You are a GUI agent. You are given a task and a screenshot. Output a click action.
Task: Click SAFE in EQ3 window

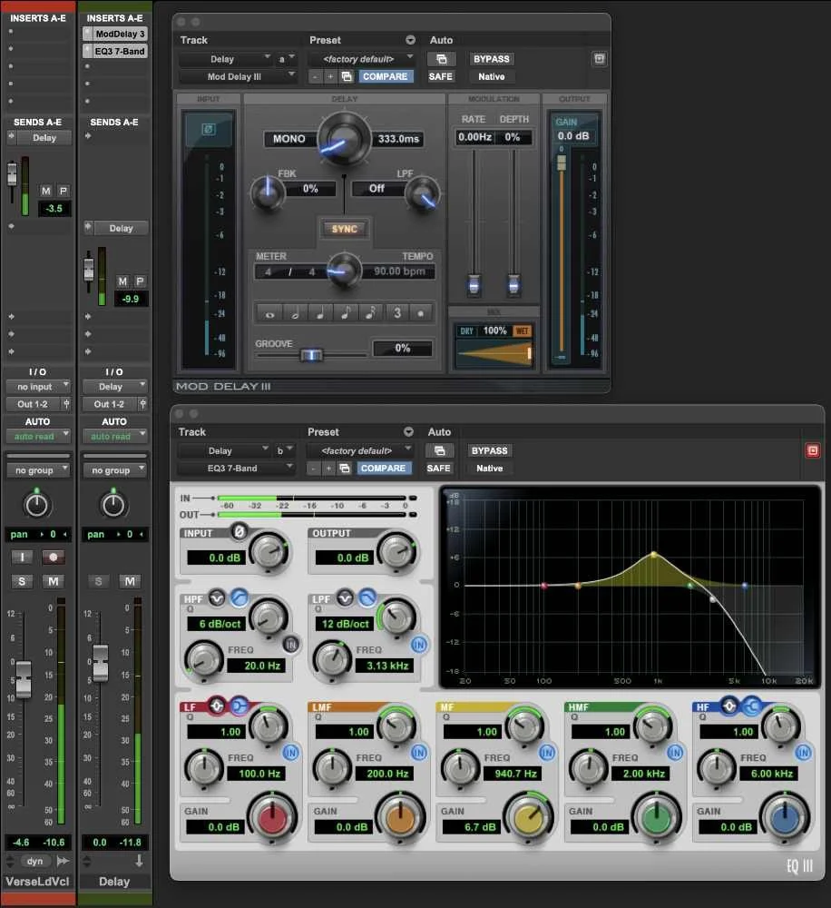(x=439, y=468)
